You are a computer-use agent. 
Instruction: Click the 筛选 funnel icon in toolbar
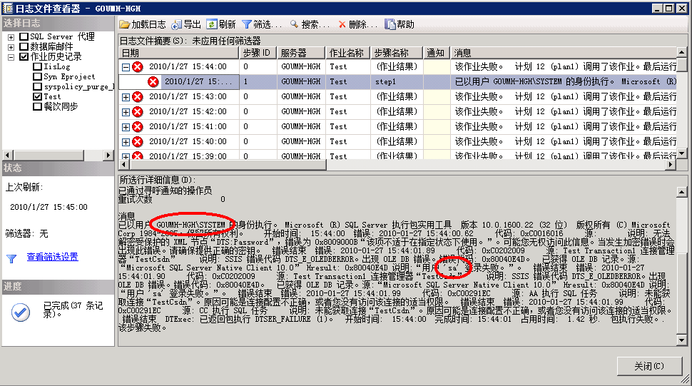tap(247, 25)
